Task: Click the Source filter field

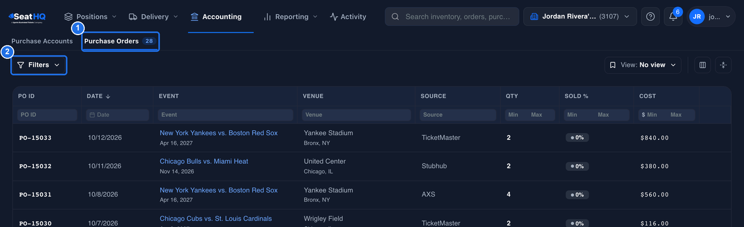Action: click(458, 114)
